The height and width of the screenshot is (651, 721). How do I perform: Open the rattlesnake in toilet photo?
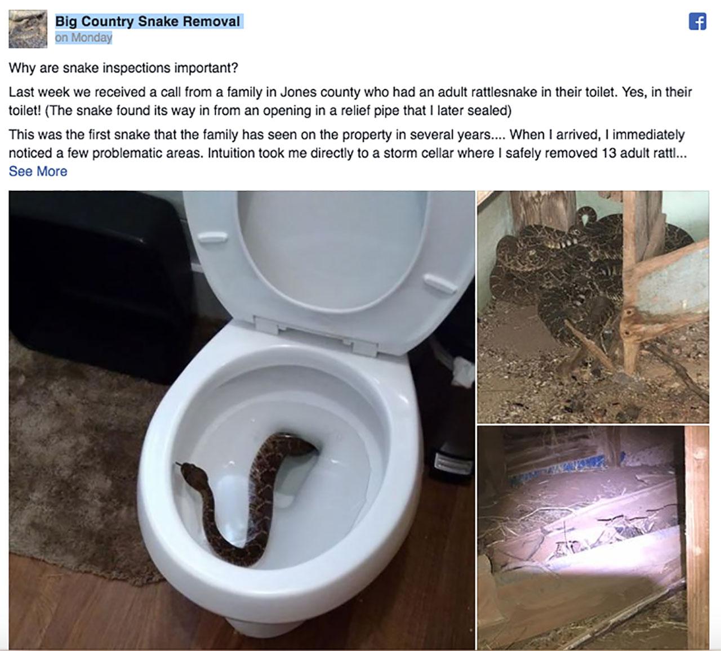coord(242,420)
